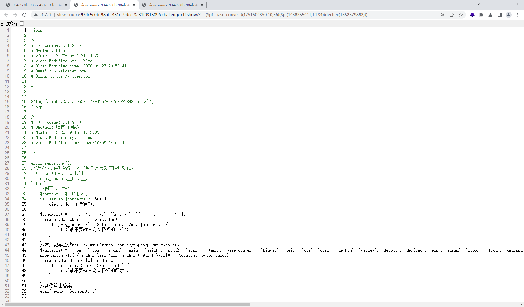The width and height of the screenshot is (524, 307).
Task: Click the 请不要输入奇奇怪怪的函数 die line
Action: click(94, 271)
